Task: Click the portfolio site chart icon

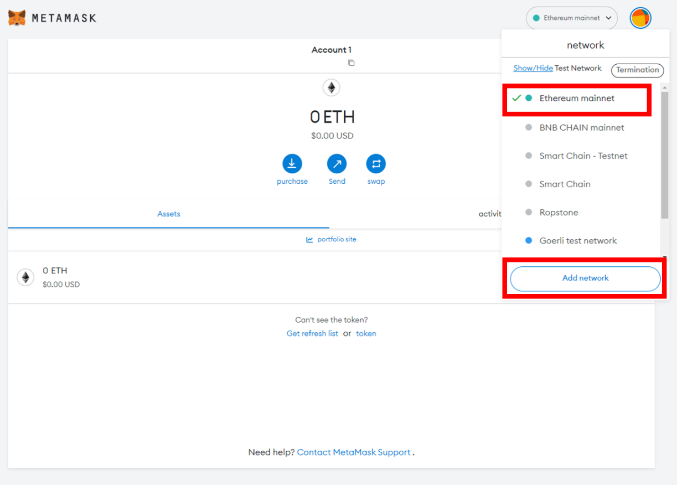Action: pos(309,240)
